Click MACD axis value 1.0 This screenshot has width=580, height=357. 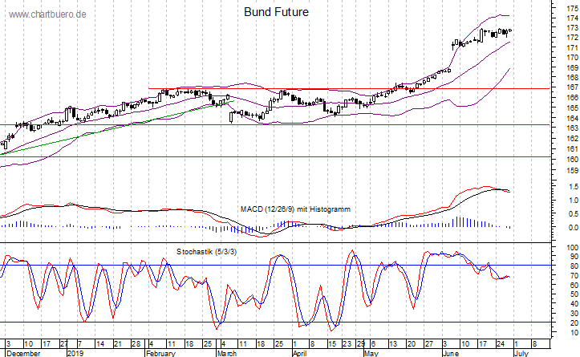point(574,200)
